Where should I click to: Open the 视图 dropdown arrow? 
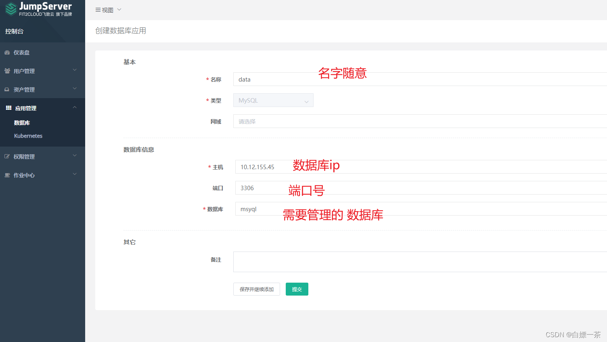click(x=119, y=10)
